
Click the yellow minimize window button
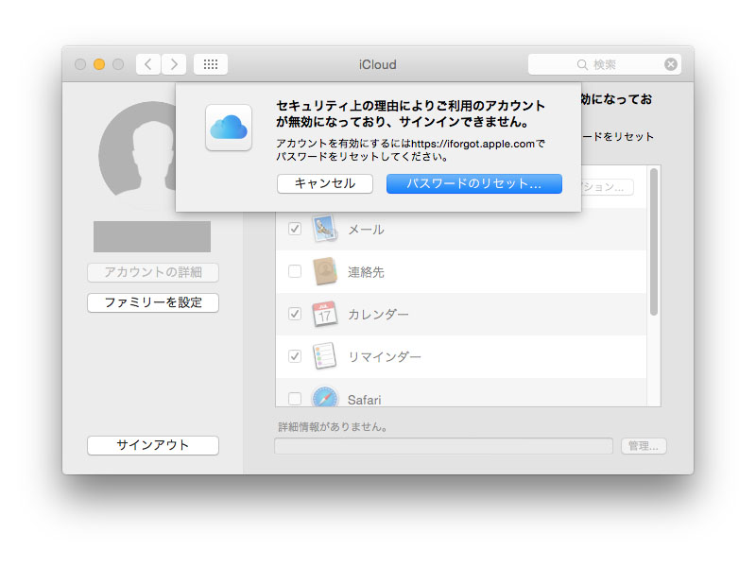tap(99, 64)
